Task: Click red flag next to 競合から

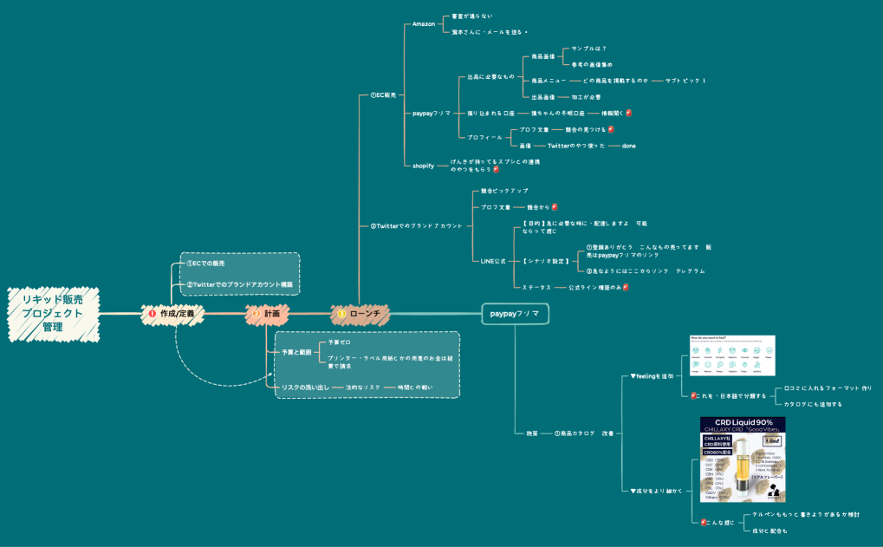Action: coord(554,207)
